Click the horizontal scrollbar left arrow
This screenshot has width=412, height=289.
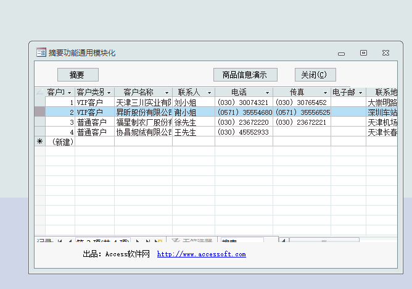point(284,240)
